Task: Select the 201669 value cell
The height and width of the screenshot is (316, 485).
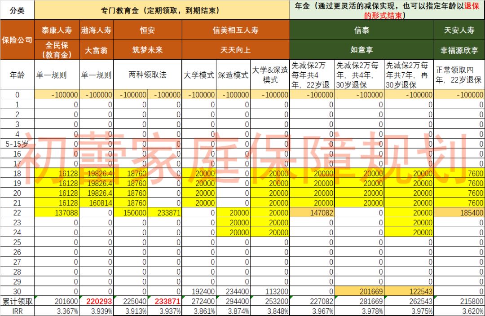Action: coord(360,291)
